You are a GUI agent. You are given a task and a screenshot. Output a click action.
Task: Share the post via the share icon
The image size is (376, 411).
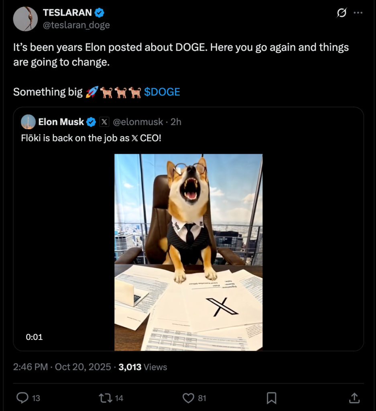(x=354, y=398)
